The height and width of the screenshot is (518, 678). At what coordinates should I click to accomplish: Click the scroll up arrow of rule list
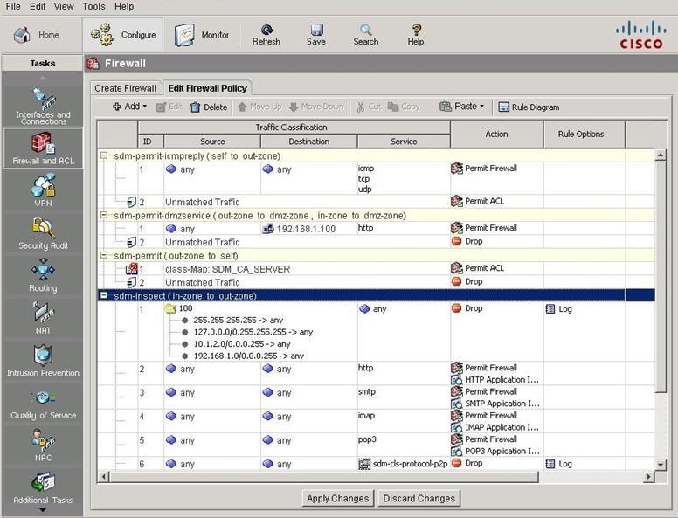pyautogui.click(x=661, y=155)
